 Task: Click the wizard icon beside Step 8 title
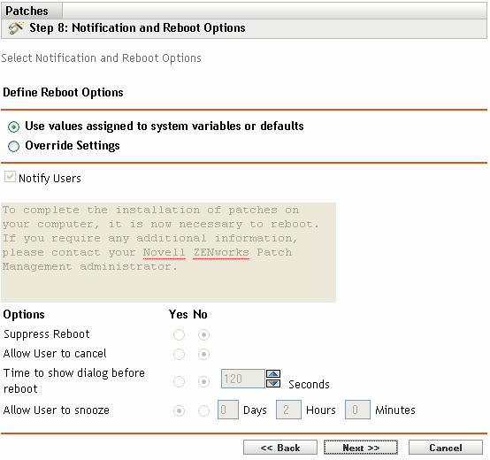coord(16,28)
